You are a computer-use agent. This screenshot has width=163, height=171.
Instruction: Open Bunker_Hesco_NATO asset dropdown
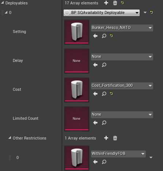pos(122,28)
